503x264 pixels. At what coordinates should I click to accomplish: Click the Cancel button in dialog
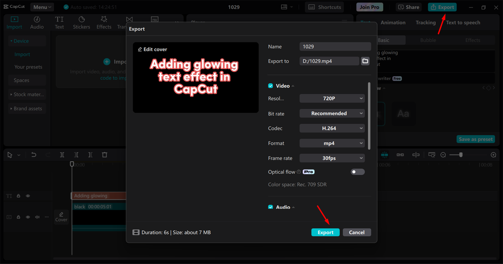click(x=357, y=233)
